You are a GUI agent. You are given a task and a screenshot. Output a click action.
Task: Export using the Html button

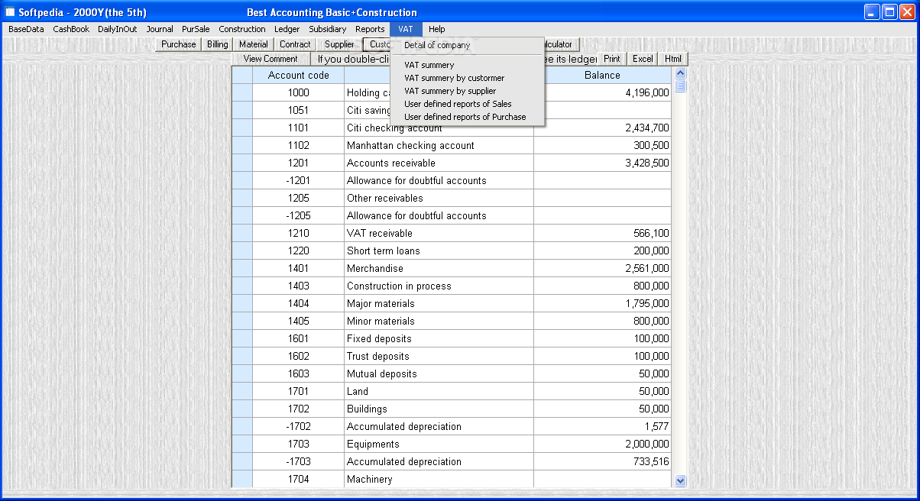[673, 59]
